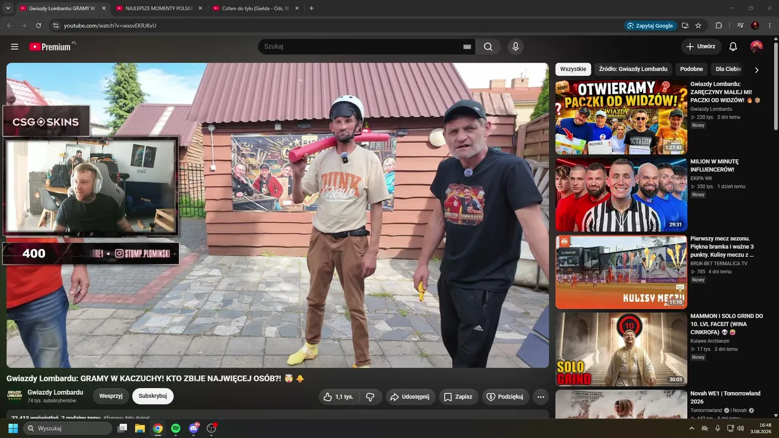This screenshot has width=779, height=438.
Task: Open the on-screen keyboard in search box
Action: point(467,47)
